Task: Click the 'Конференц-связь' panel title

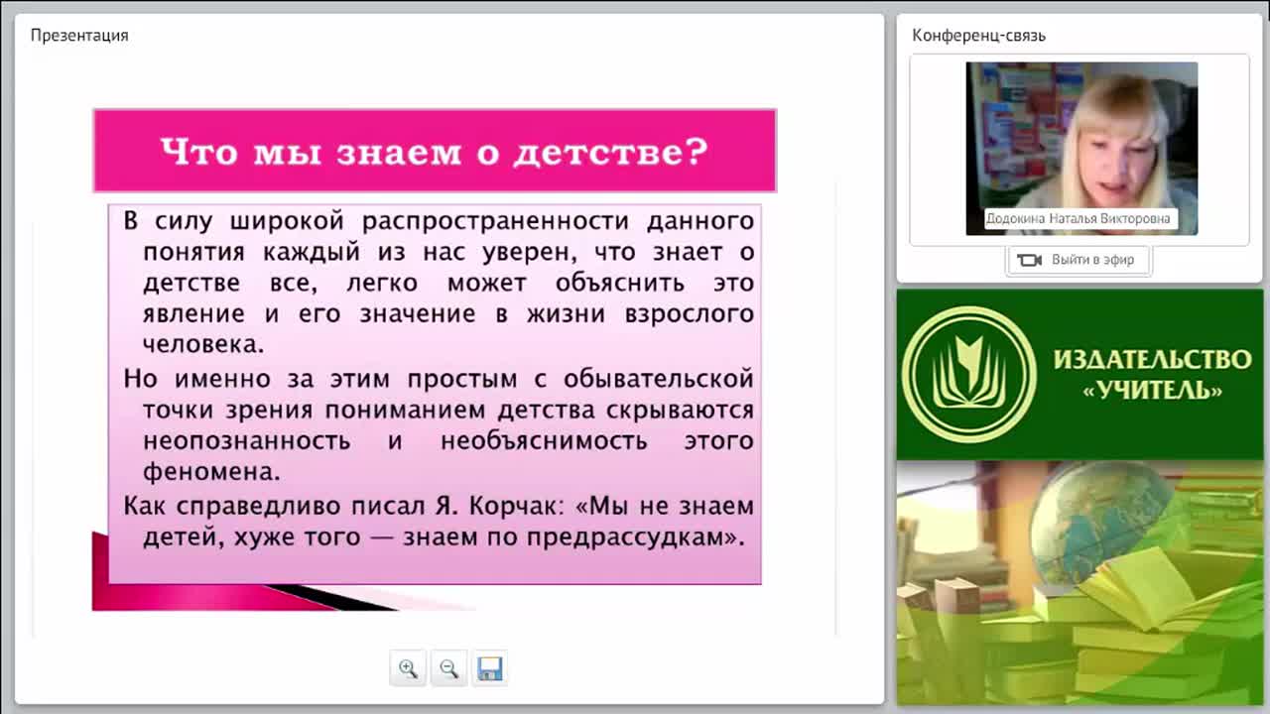Action: (978, 36)
